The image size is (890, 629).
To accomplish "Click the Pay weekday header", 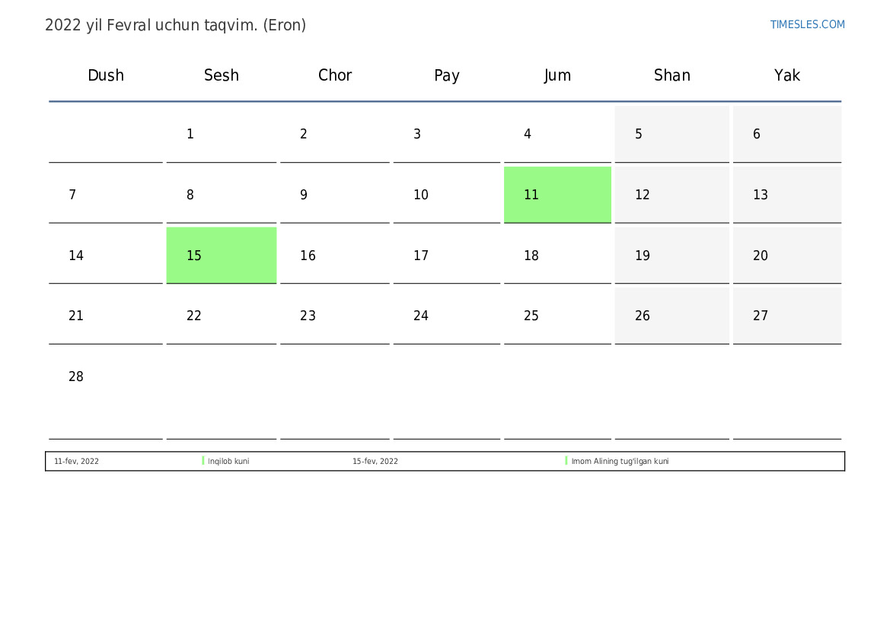I will click(x=447, y=75).
